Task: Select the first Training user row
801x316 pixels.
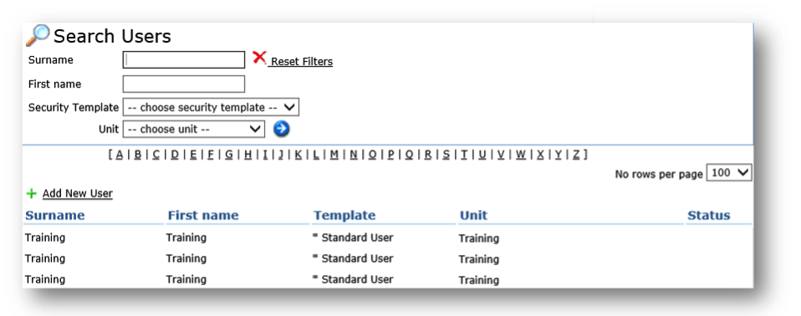Action: click(388, 238)
